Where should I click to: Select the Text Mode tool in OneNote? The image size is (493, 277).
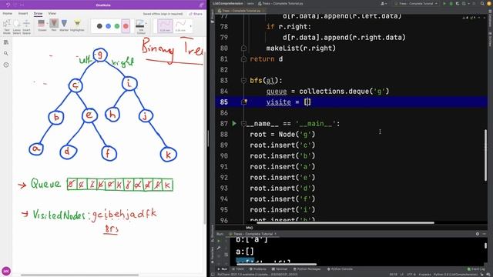tap(7, 27)
